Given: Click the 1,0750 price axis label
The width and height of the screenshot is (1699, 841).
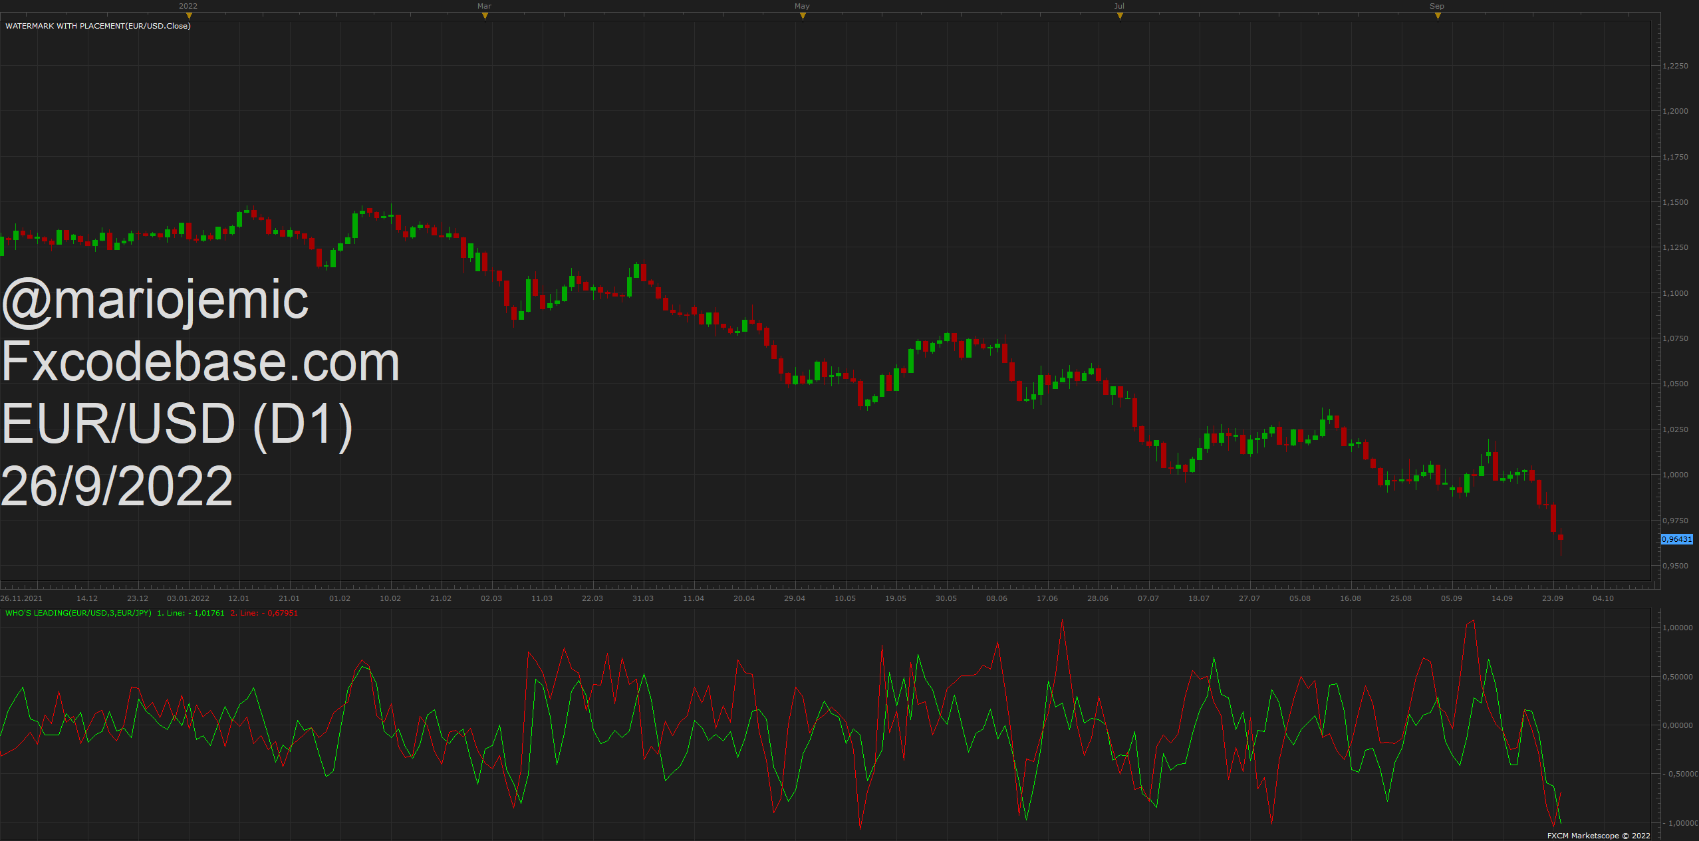Looking at the screenshot, I should 1675,338.
